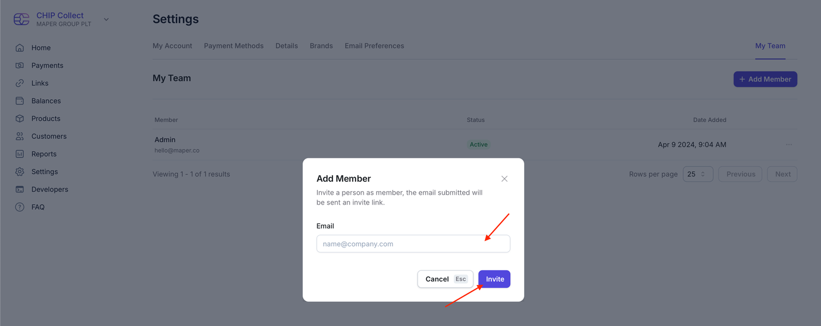This screenshot has height=326, width=821.
Task: Click the Customers people icon
Action: tap(20, 137)
